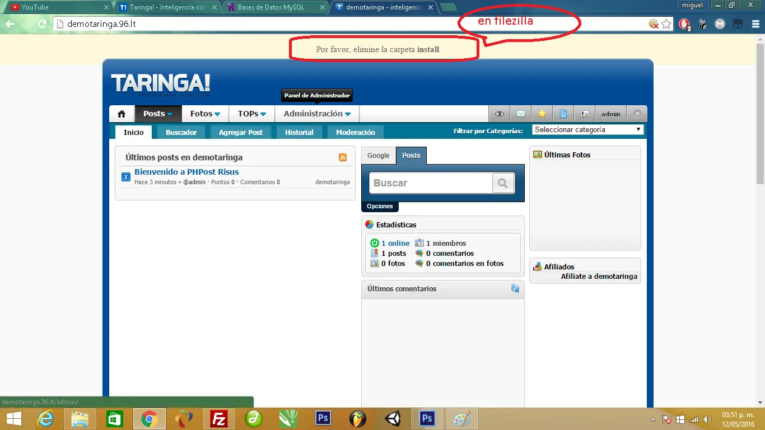765x430 pixels.
Task: Click the miguel Chrome profile button
Action: [x=693, y=5]
